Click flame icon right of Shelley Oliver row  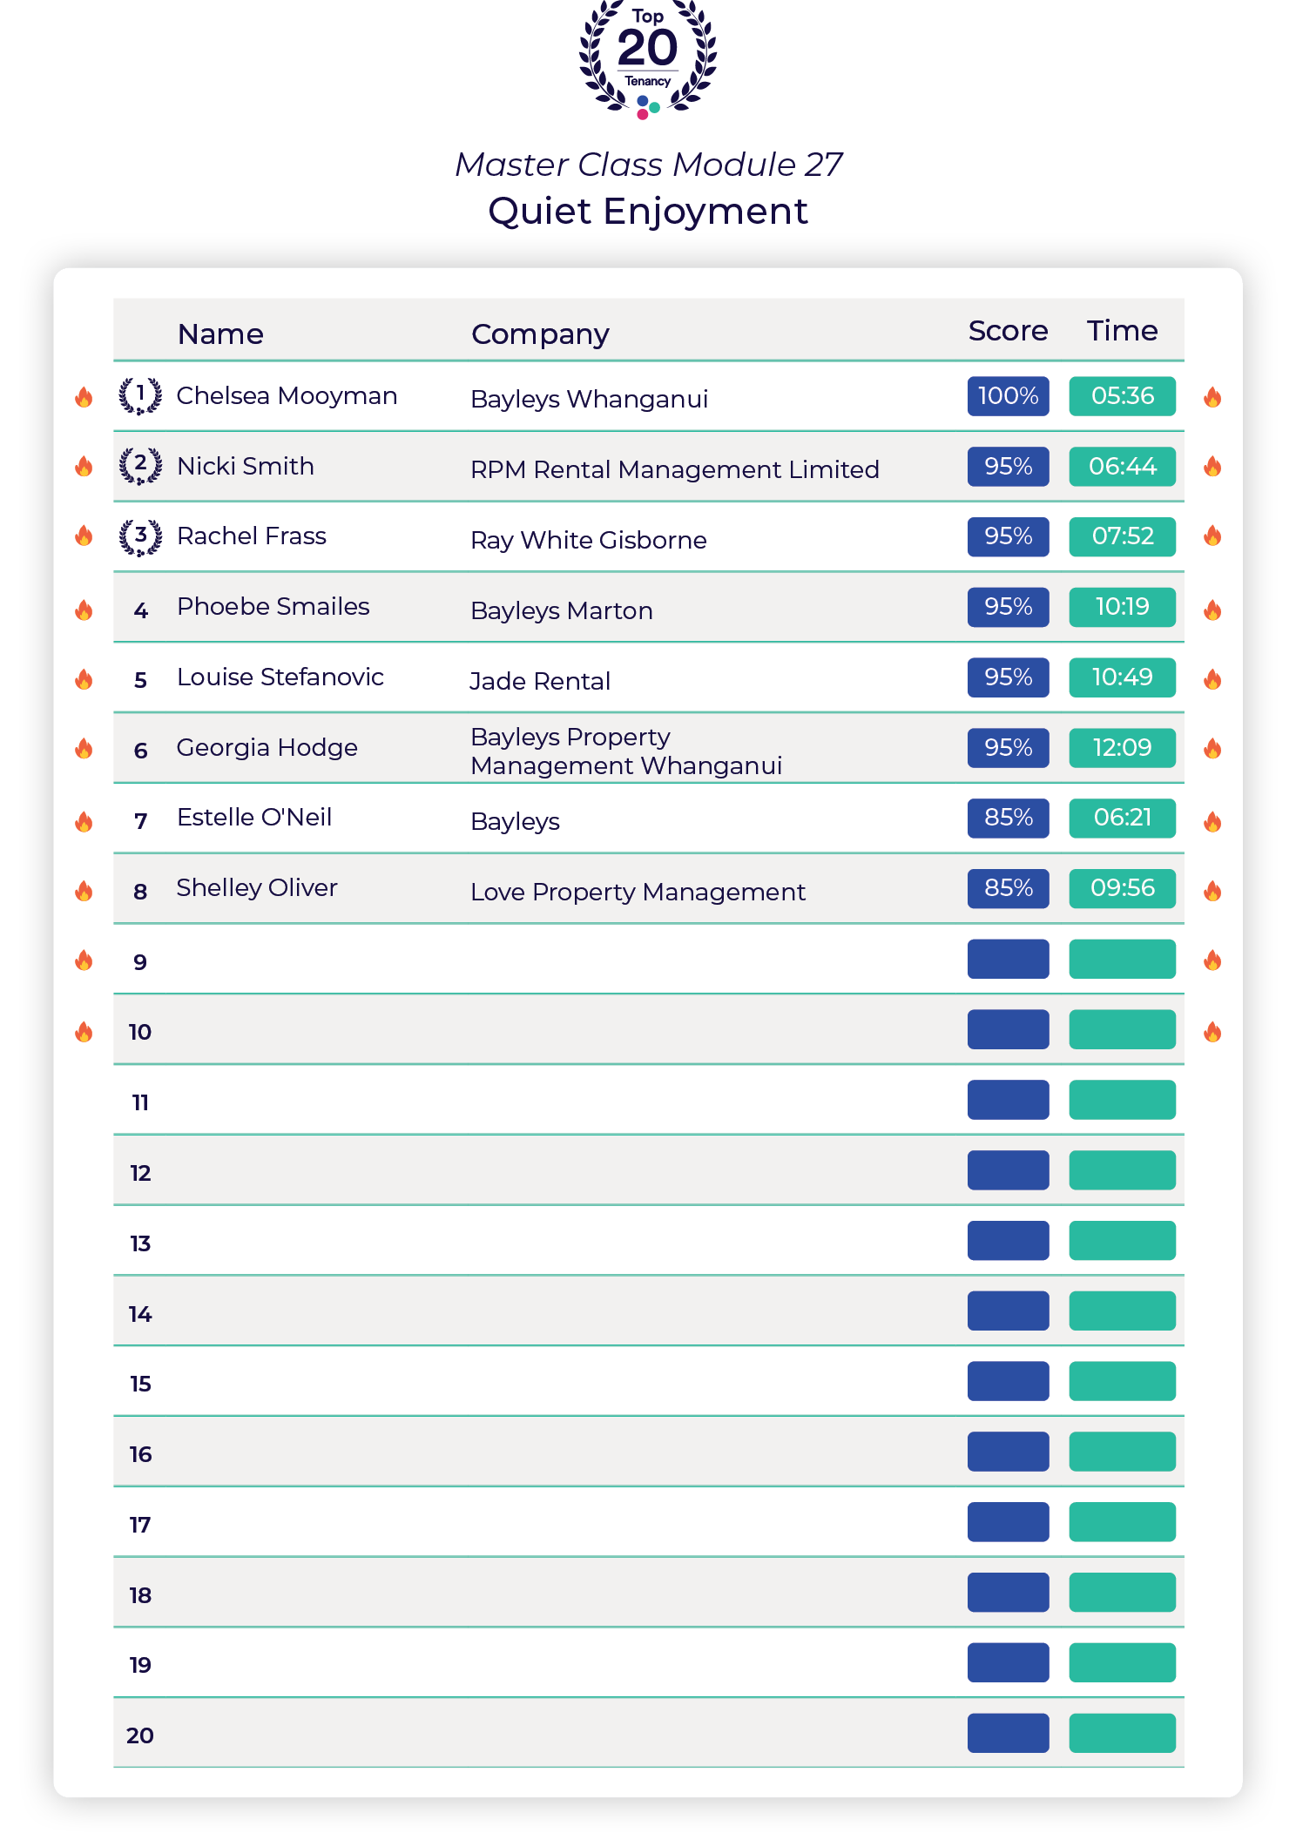(1212, 891)
